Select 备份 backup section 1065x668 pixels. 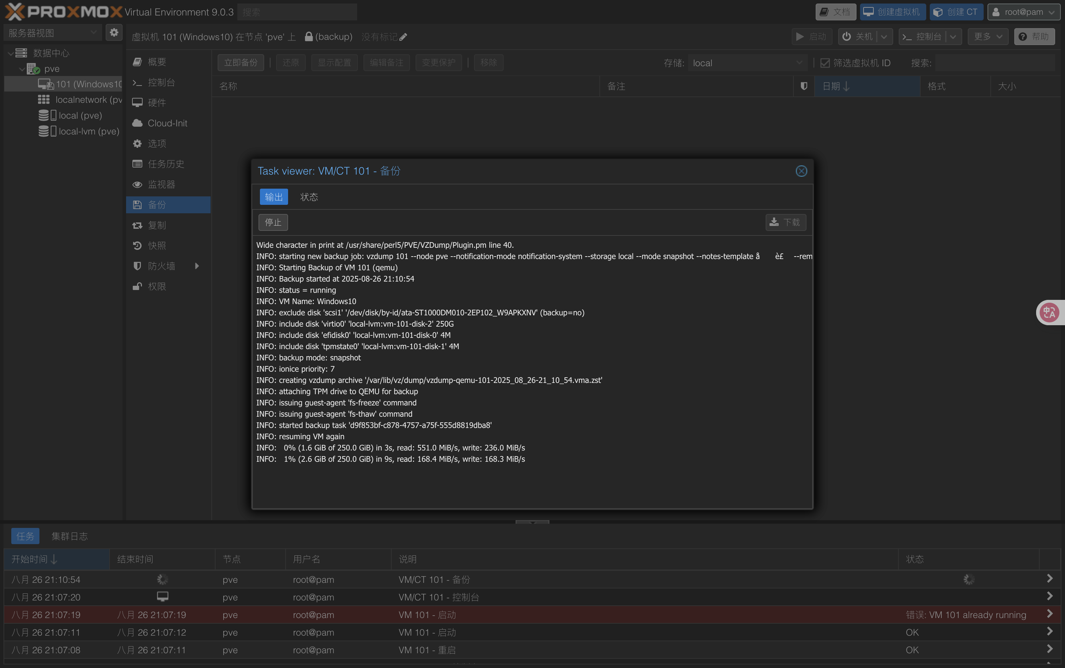click(x=168, y=204)
